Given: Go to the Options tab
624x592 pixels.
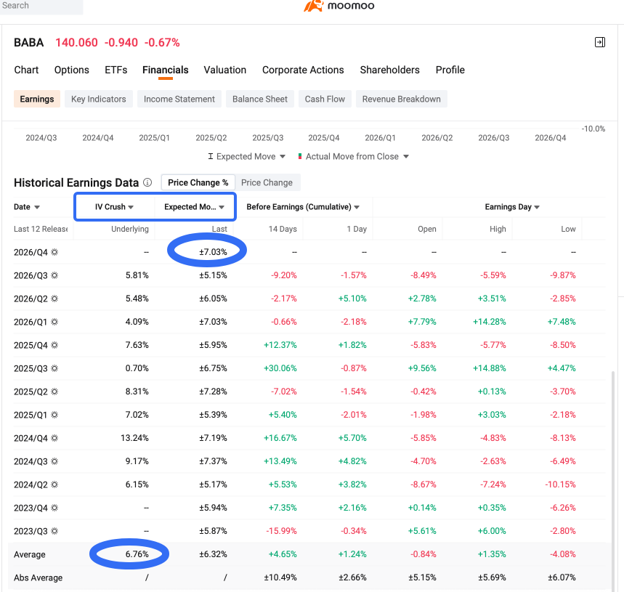Looking at the screenshot, I should click(72, 70).
